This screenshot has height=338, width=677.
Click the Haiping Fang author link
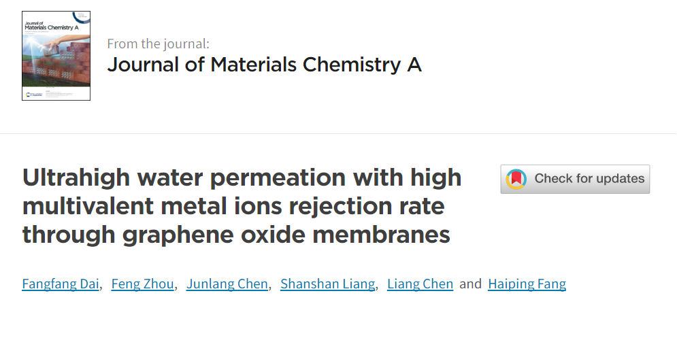point(527,284)
